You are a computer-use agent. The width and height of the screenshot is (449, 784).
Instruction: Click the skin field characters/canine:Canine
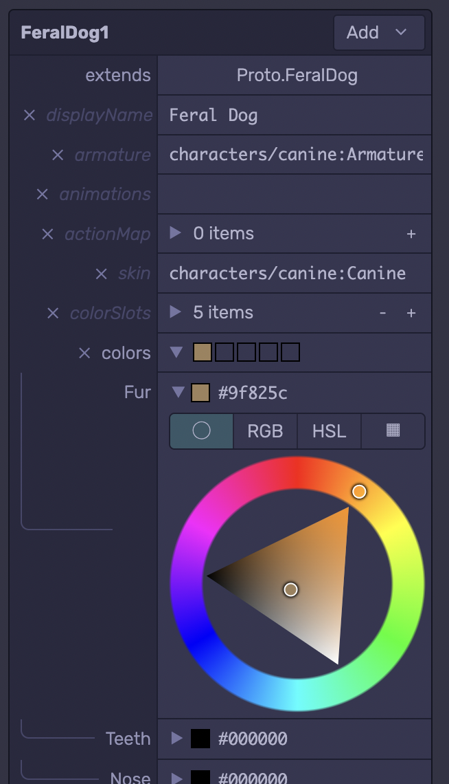pos(288,272)
